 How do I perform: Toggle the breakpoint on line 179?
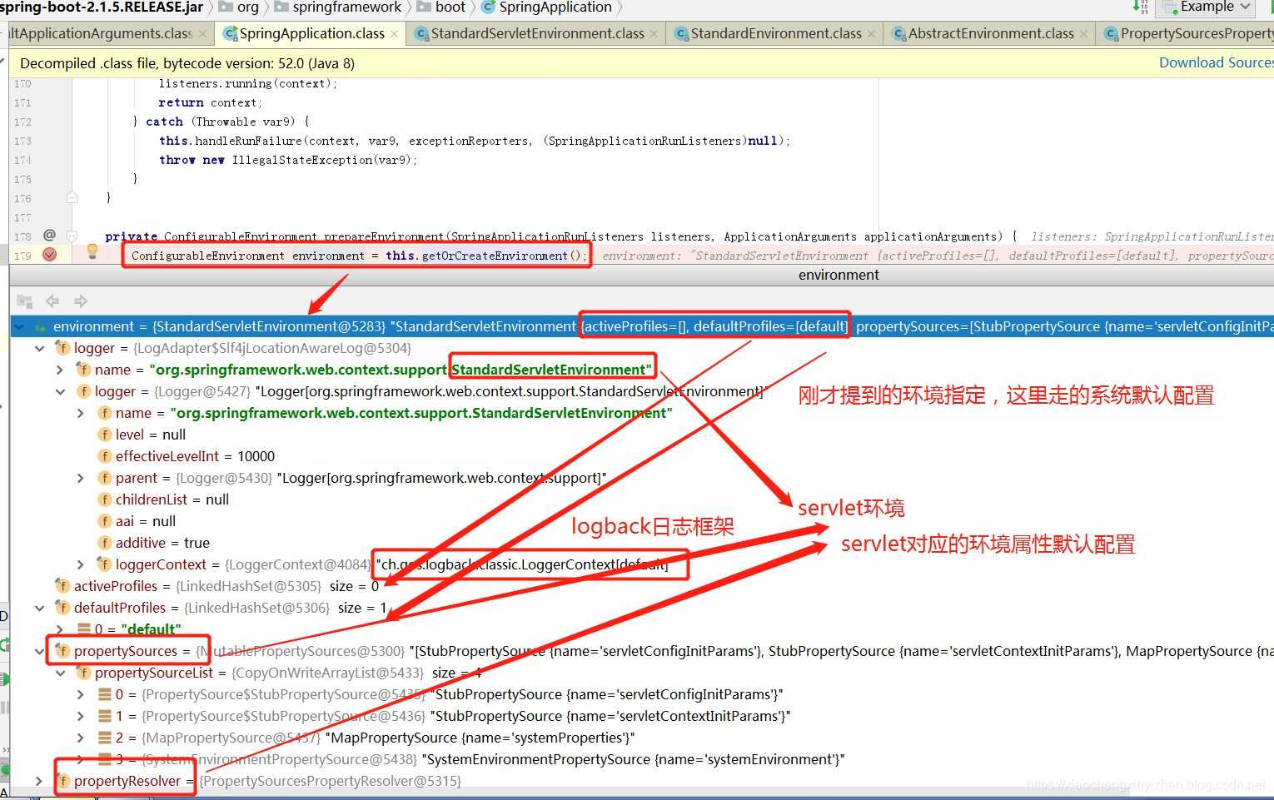click(50, 255)
